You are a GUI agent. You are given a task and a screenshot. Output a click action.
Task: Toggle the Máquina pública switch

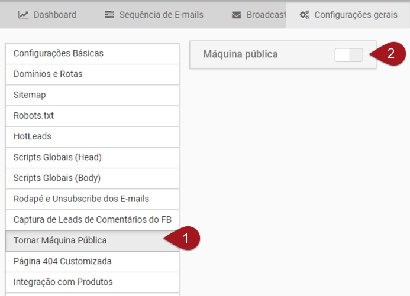(348, 55)
